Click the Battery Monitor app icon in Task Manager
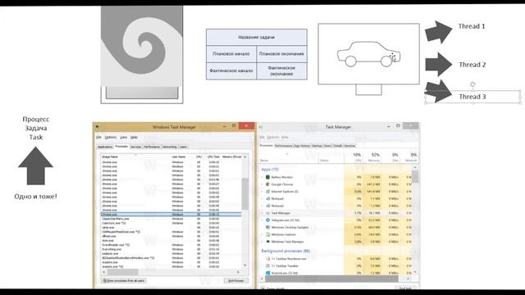This screenshot has width=525, height=295. click(x=267, y=177)
